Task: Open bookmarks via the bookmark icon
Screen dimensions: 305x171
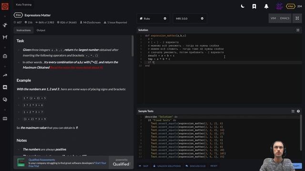Action: point(254,6)
